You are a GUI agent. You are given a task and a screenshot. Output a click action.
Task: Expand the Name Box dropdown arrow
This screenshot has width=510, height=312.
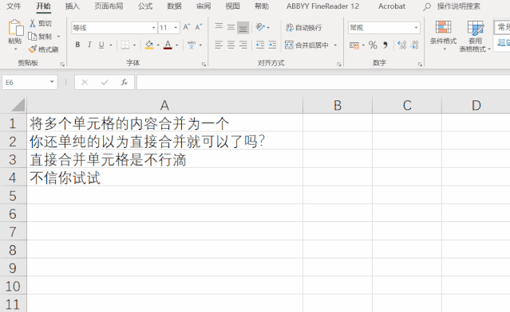[52, 82]
